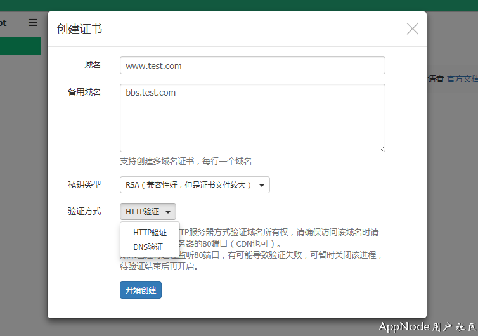Select the green highlighted sidebar item

(x=20, y=46)
